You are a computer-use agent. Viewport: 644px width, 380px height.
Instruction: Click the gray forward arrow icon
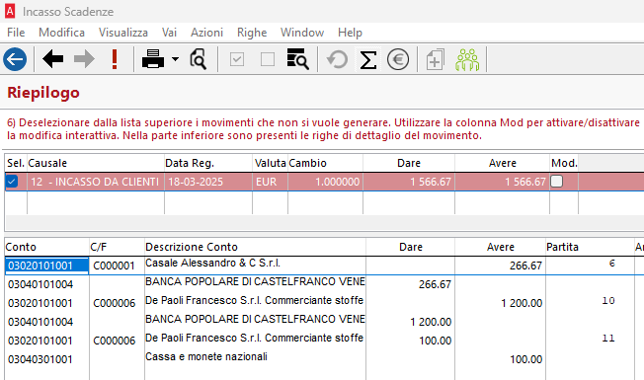[84, 59]
